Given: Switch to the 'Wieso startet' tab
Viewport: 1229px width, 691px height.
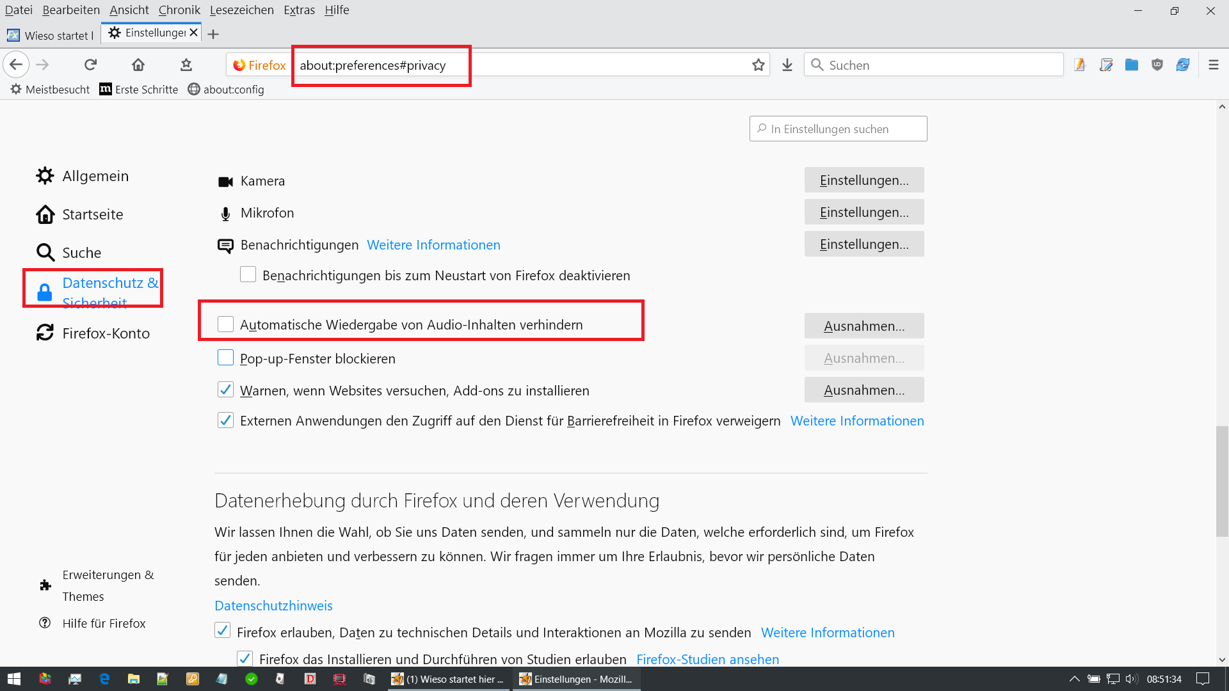Looking at the screenshot, I should 51,35.
